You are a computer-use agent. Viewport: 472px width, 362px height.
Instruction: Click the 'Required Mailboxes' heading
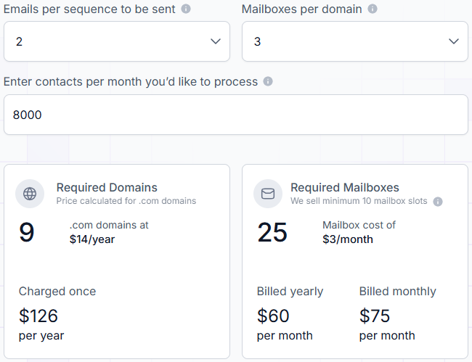point(345,187)
